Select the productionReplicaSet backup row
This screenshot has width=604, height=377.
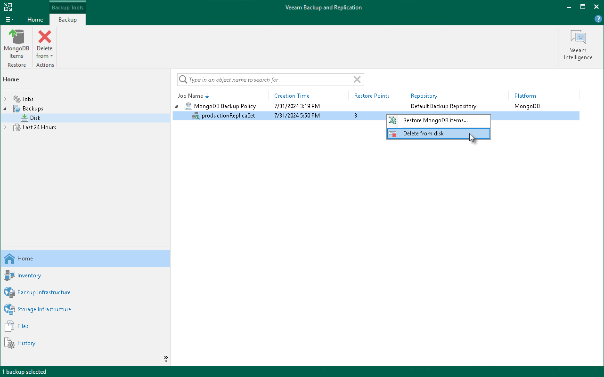(376, 116)
